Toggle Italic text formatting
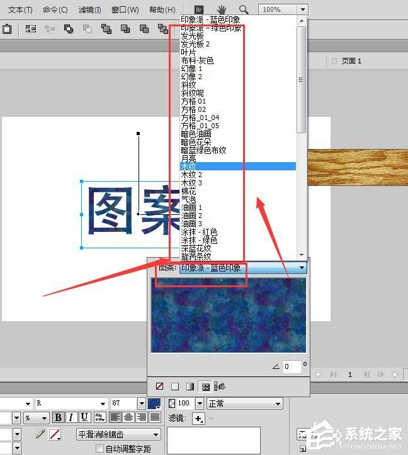This screenshot has height=455, width=408. tap(71, 417)
